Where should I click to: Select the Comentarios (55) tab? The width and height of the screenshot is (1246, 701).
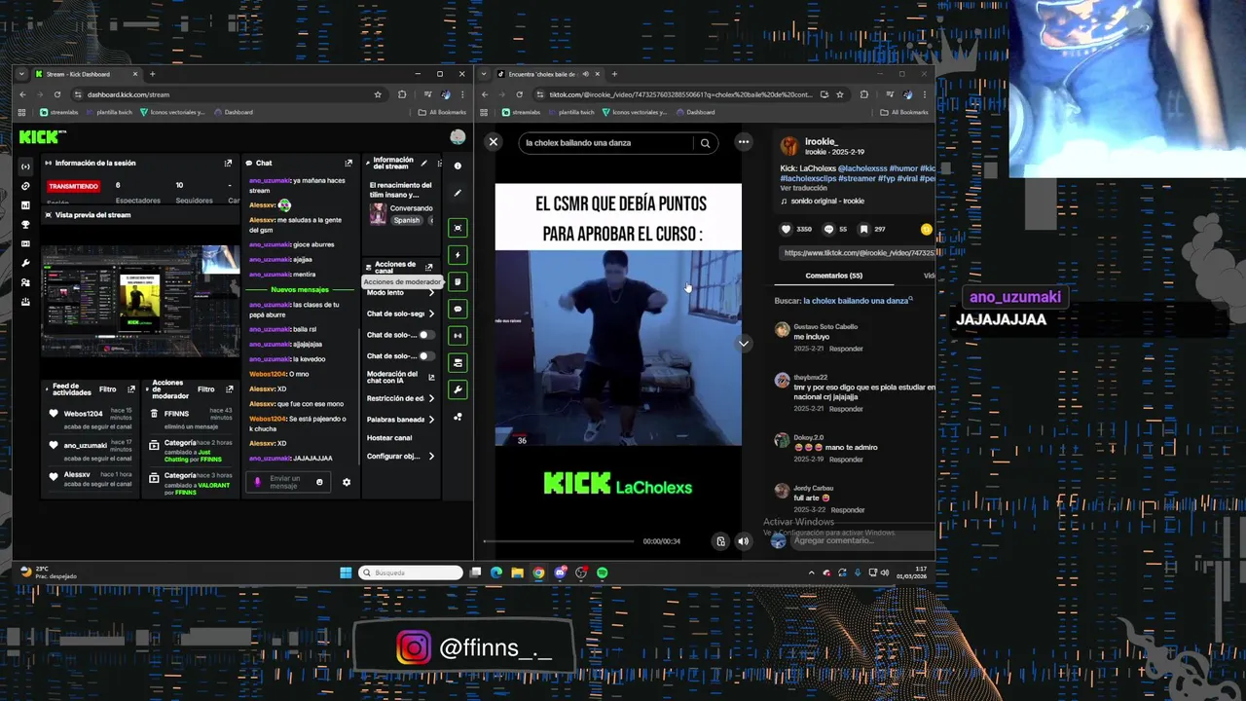833,276
